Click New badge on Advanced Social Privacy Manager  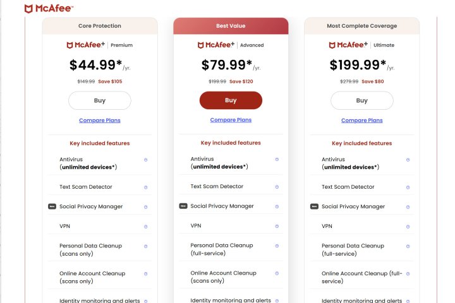pos(183,206)
